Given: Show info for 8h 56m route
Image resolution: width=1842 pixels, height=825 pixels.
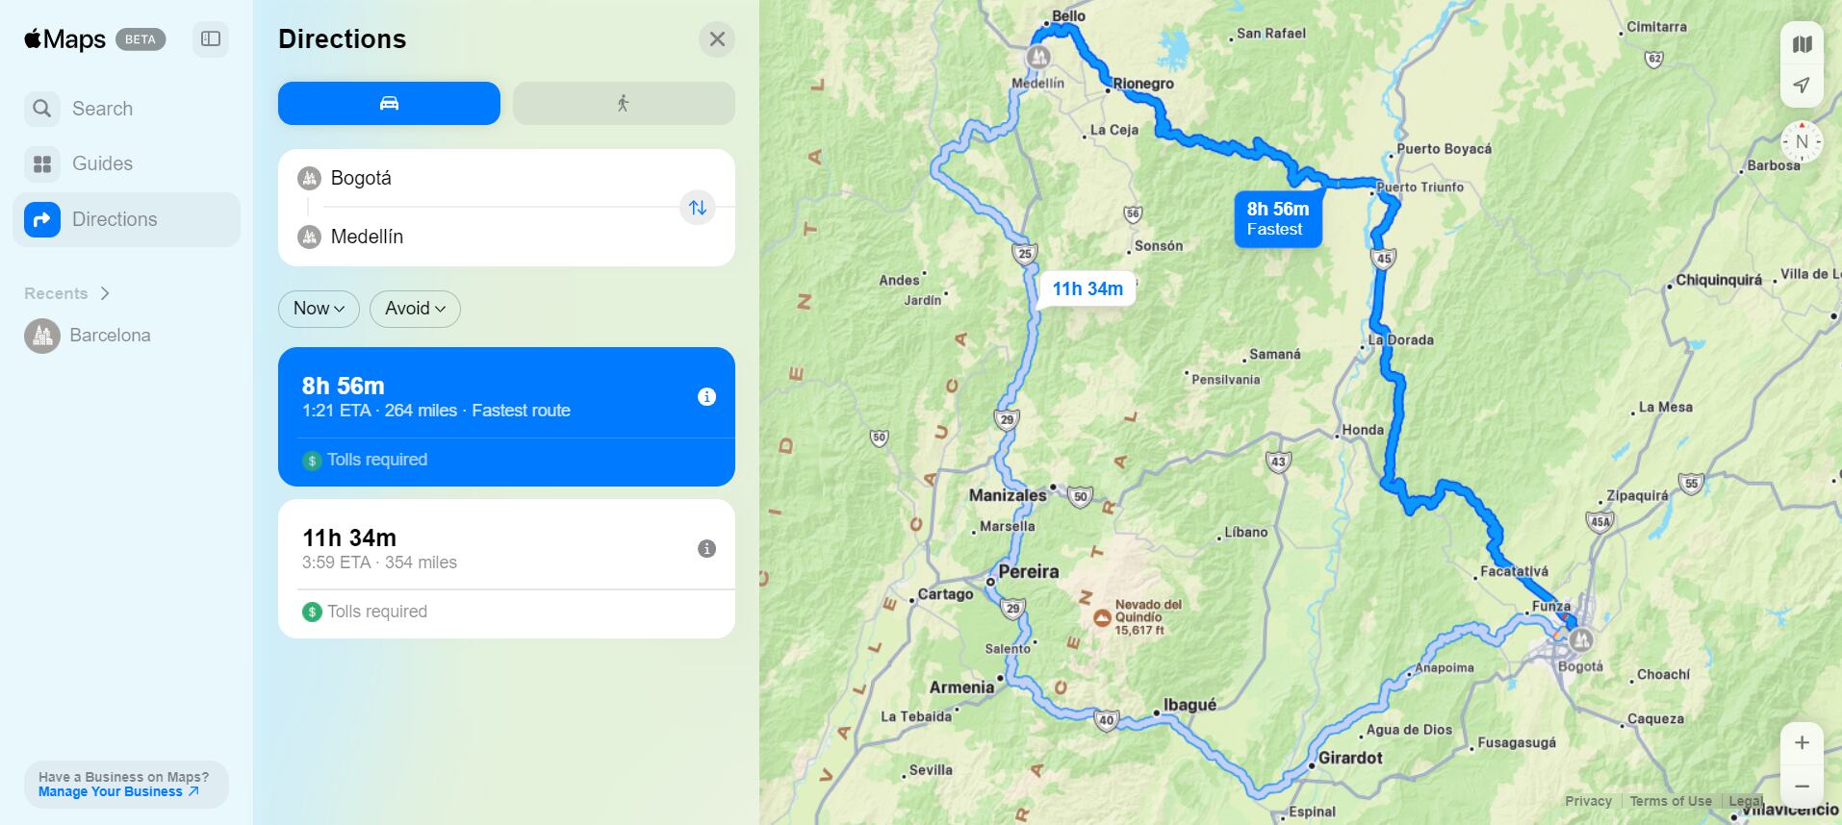Looking at the screenshot, I should [706, 396].
